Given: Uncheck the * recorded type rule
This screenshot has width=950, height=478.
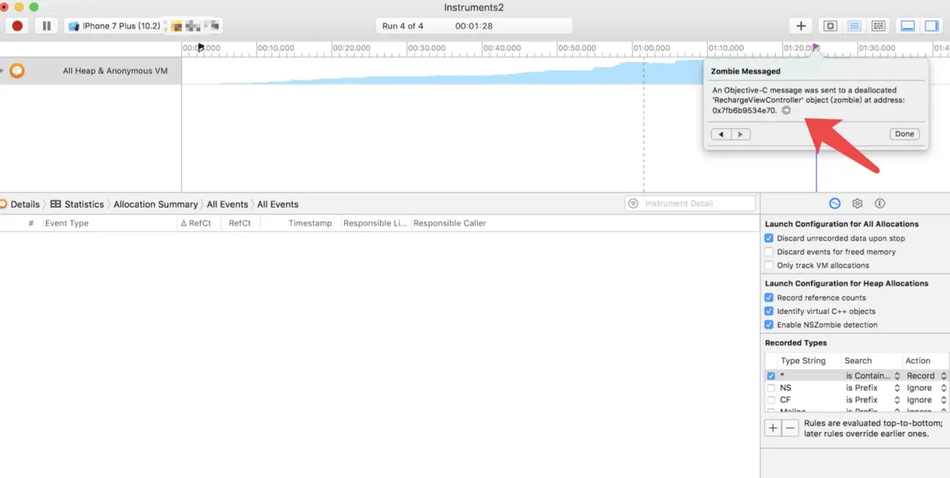Looking at the screenshot, I should pyautogui.click(x=771, y=376).
